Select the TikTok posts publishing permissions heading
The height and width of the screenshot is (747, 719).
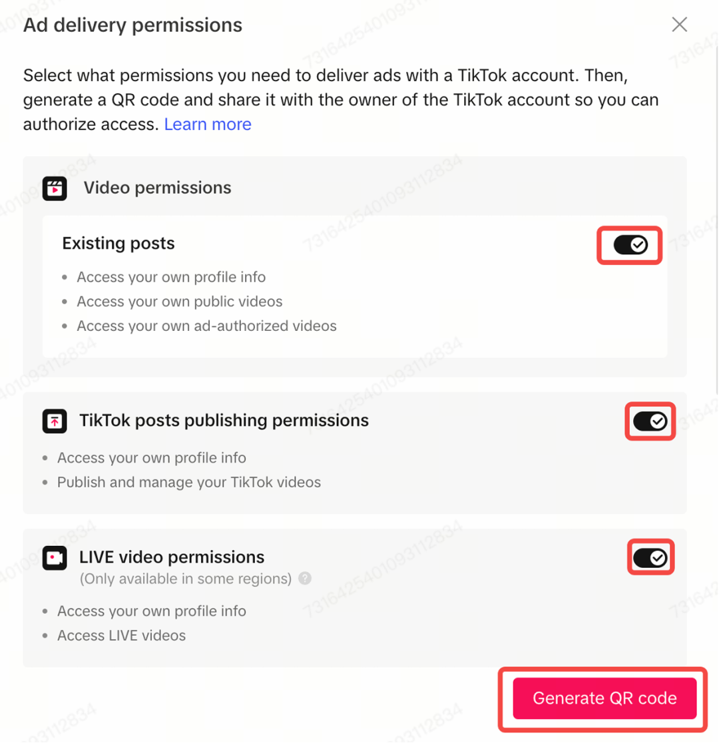click(x=224, y=421)
